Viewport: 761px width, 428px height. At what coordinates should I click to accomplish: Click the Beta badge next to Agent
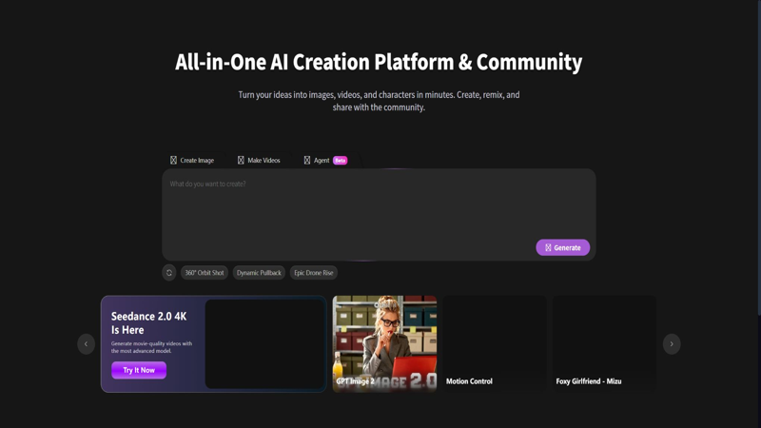(341, 160)
